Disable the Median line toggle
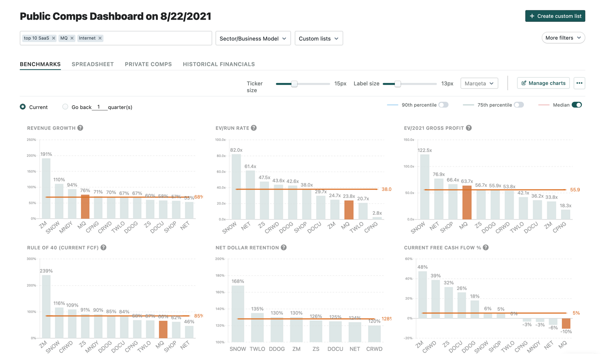This screenshot has height=354, width=607. click(x=577, y=104)
